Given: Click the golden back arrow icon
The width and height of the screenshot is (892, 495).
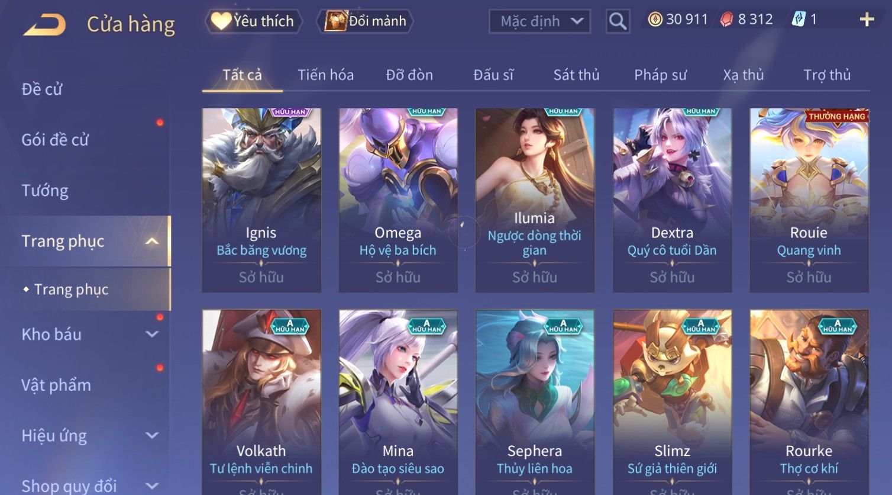Looking at the screenshot, I should pyautogui.click(x=44, y=24).
